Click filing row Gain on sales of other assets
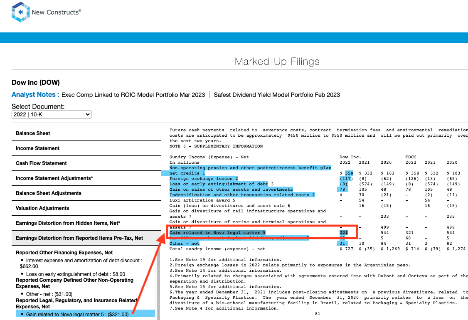 (231, 189)
